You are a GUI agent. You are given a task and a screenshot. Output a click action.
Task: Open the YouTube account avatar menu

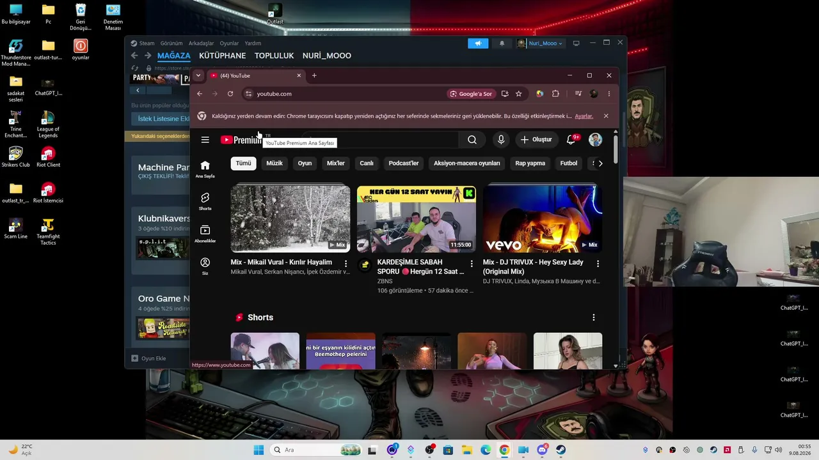(595, 140)
